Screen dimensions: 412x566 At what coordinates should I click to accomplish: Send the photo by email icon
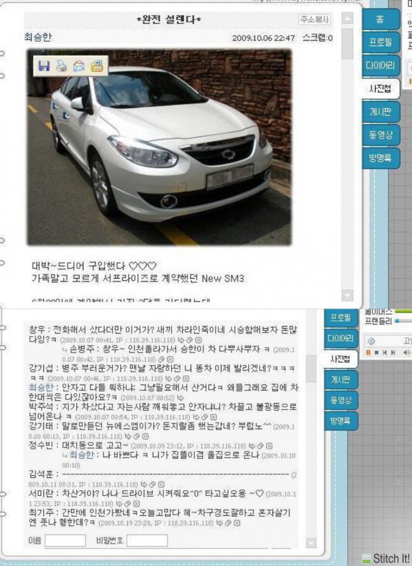click(x=79, y=66)
